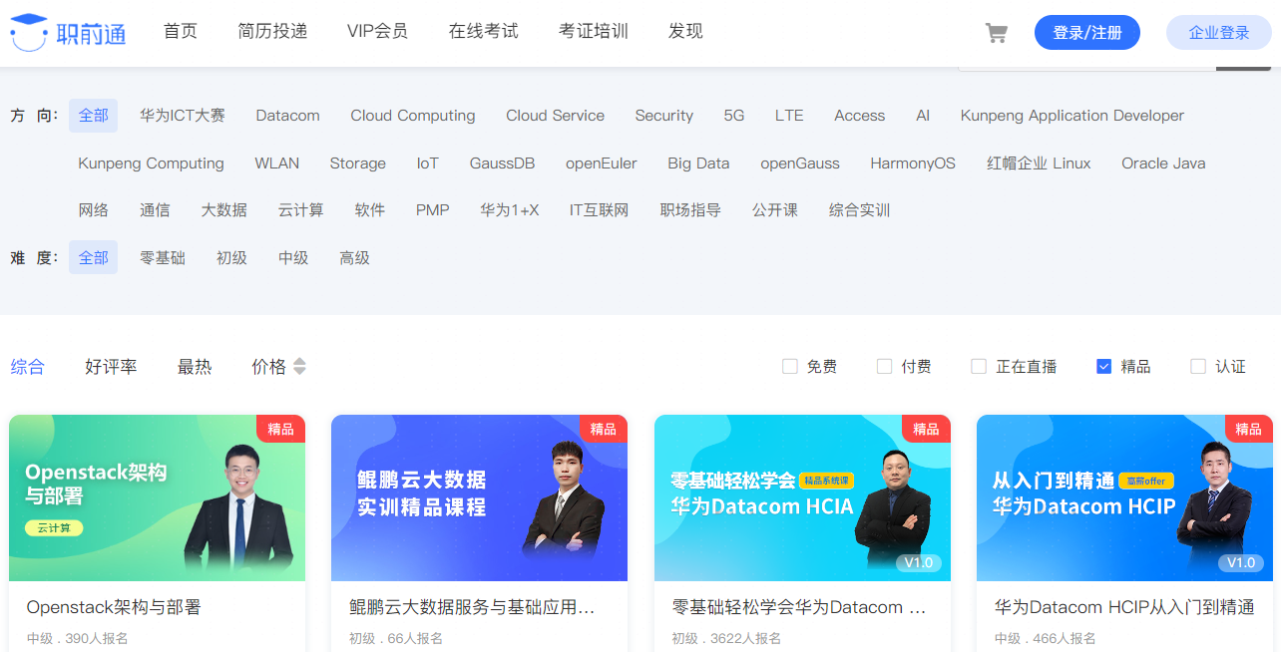
Task: Filter direction by openEuler
Action: (x=601, y=163)
